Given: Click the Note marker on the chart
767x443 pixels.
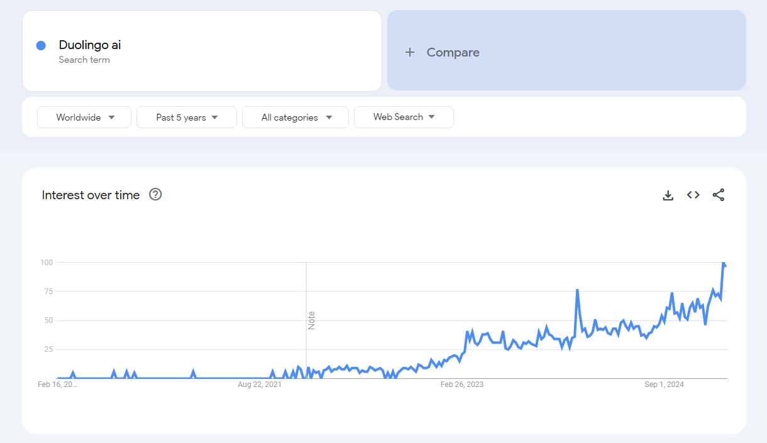Looking at the screenshot, I should pyautogui.click(x=311, y=320).
